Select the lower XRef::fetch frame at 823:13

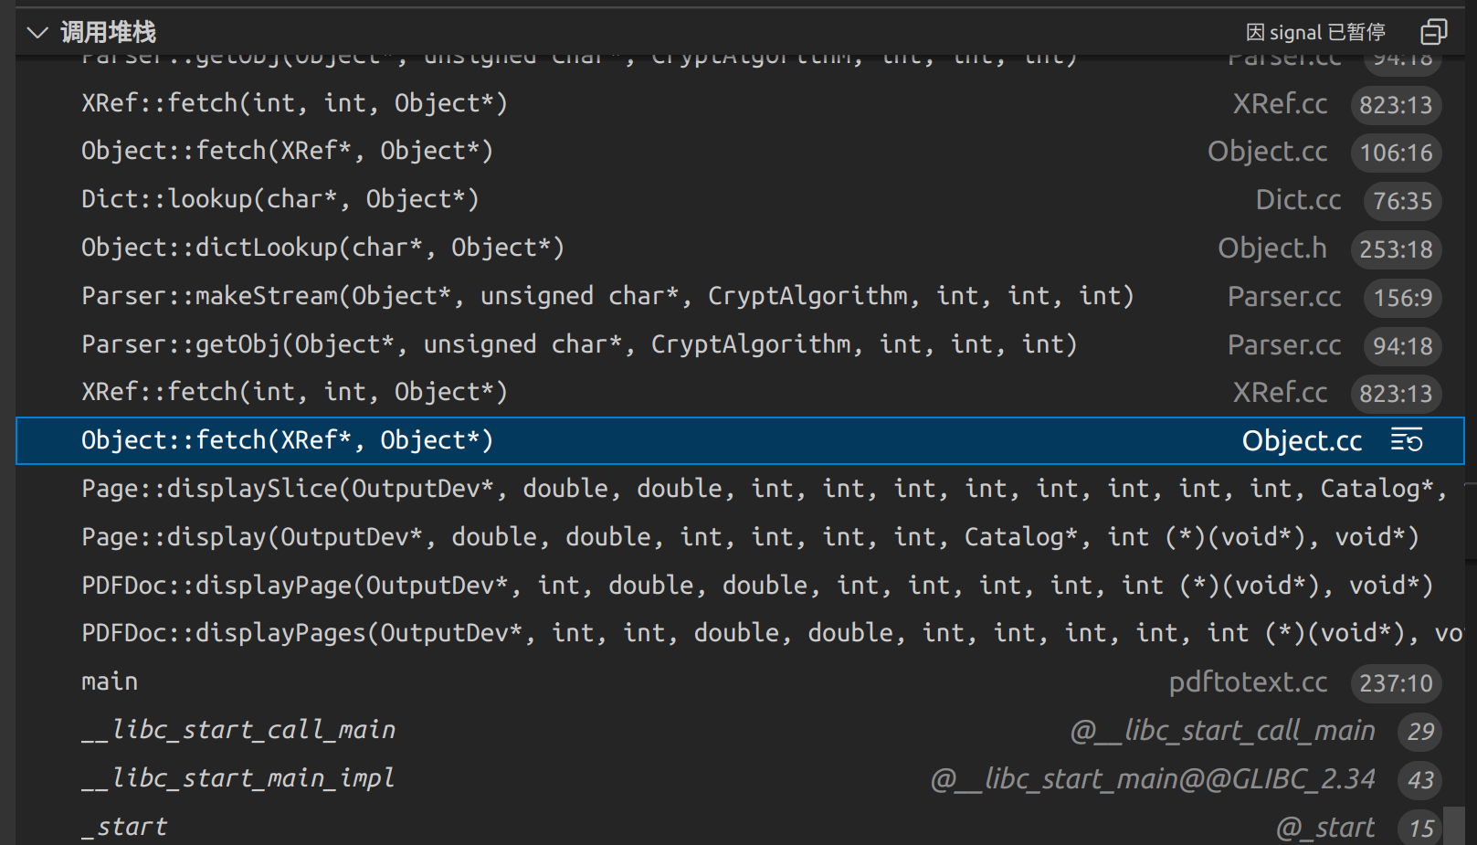click(292, 391)
